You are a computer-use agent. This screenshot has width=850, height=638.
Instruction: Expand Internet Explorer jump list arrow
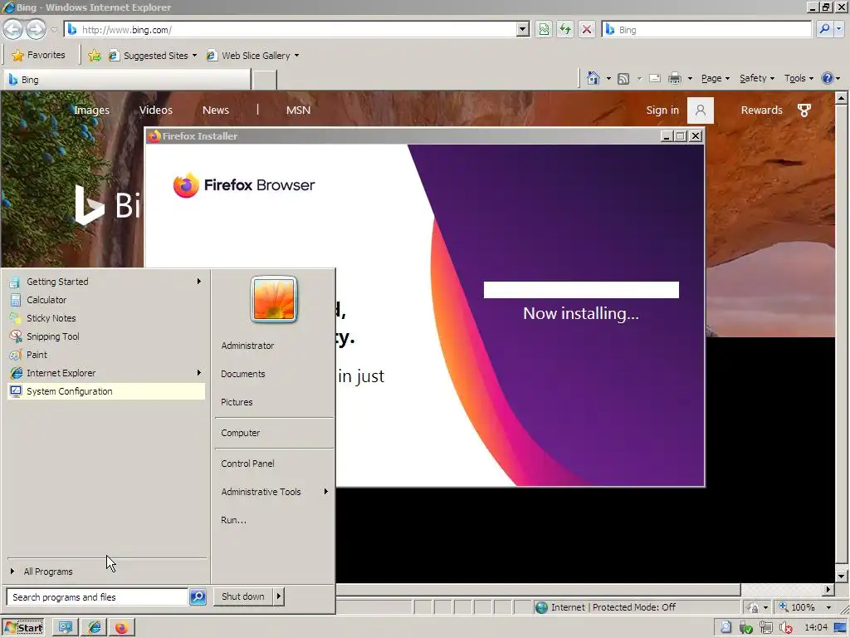coord(199,373)
